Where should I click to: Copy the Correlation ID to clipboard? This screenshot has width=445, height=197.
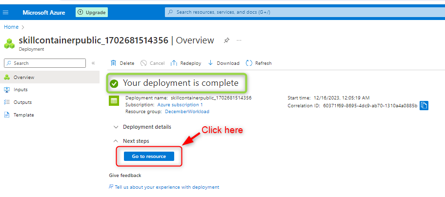point(424,105)
